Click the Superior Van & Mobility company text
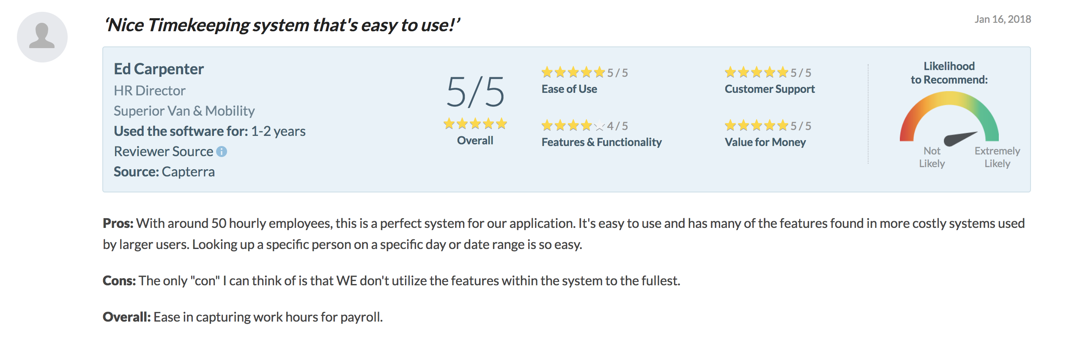The width and height of the screenshot is (1080, 341). tap(184, 111)
